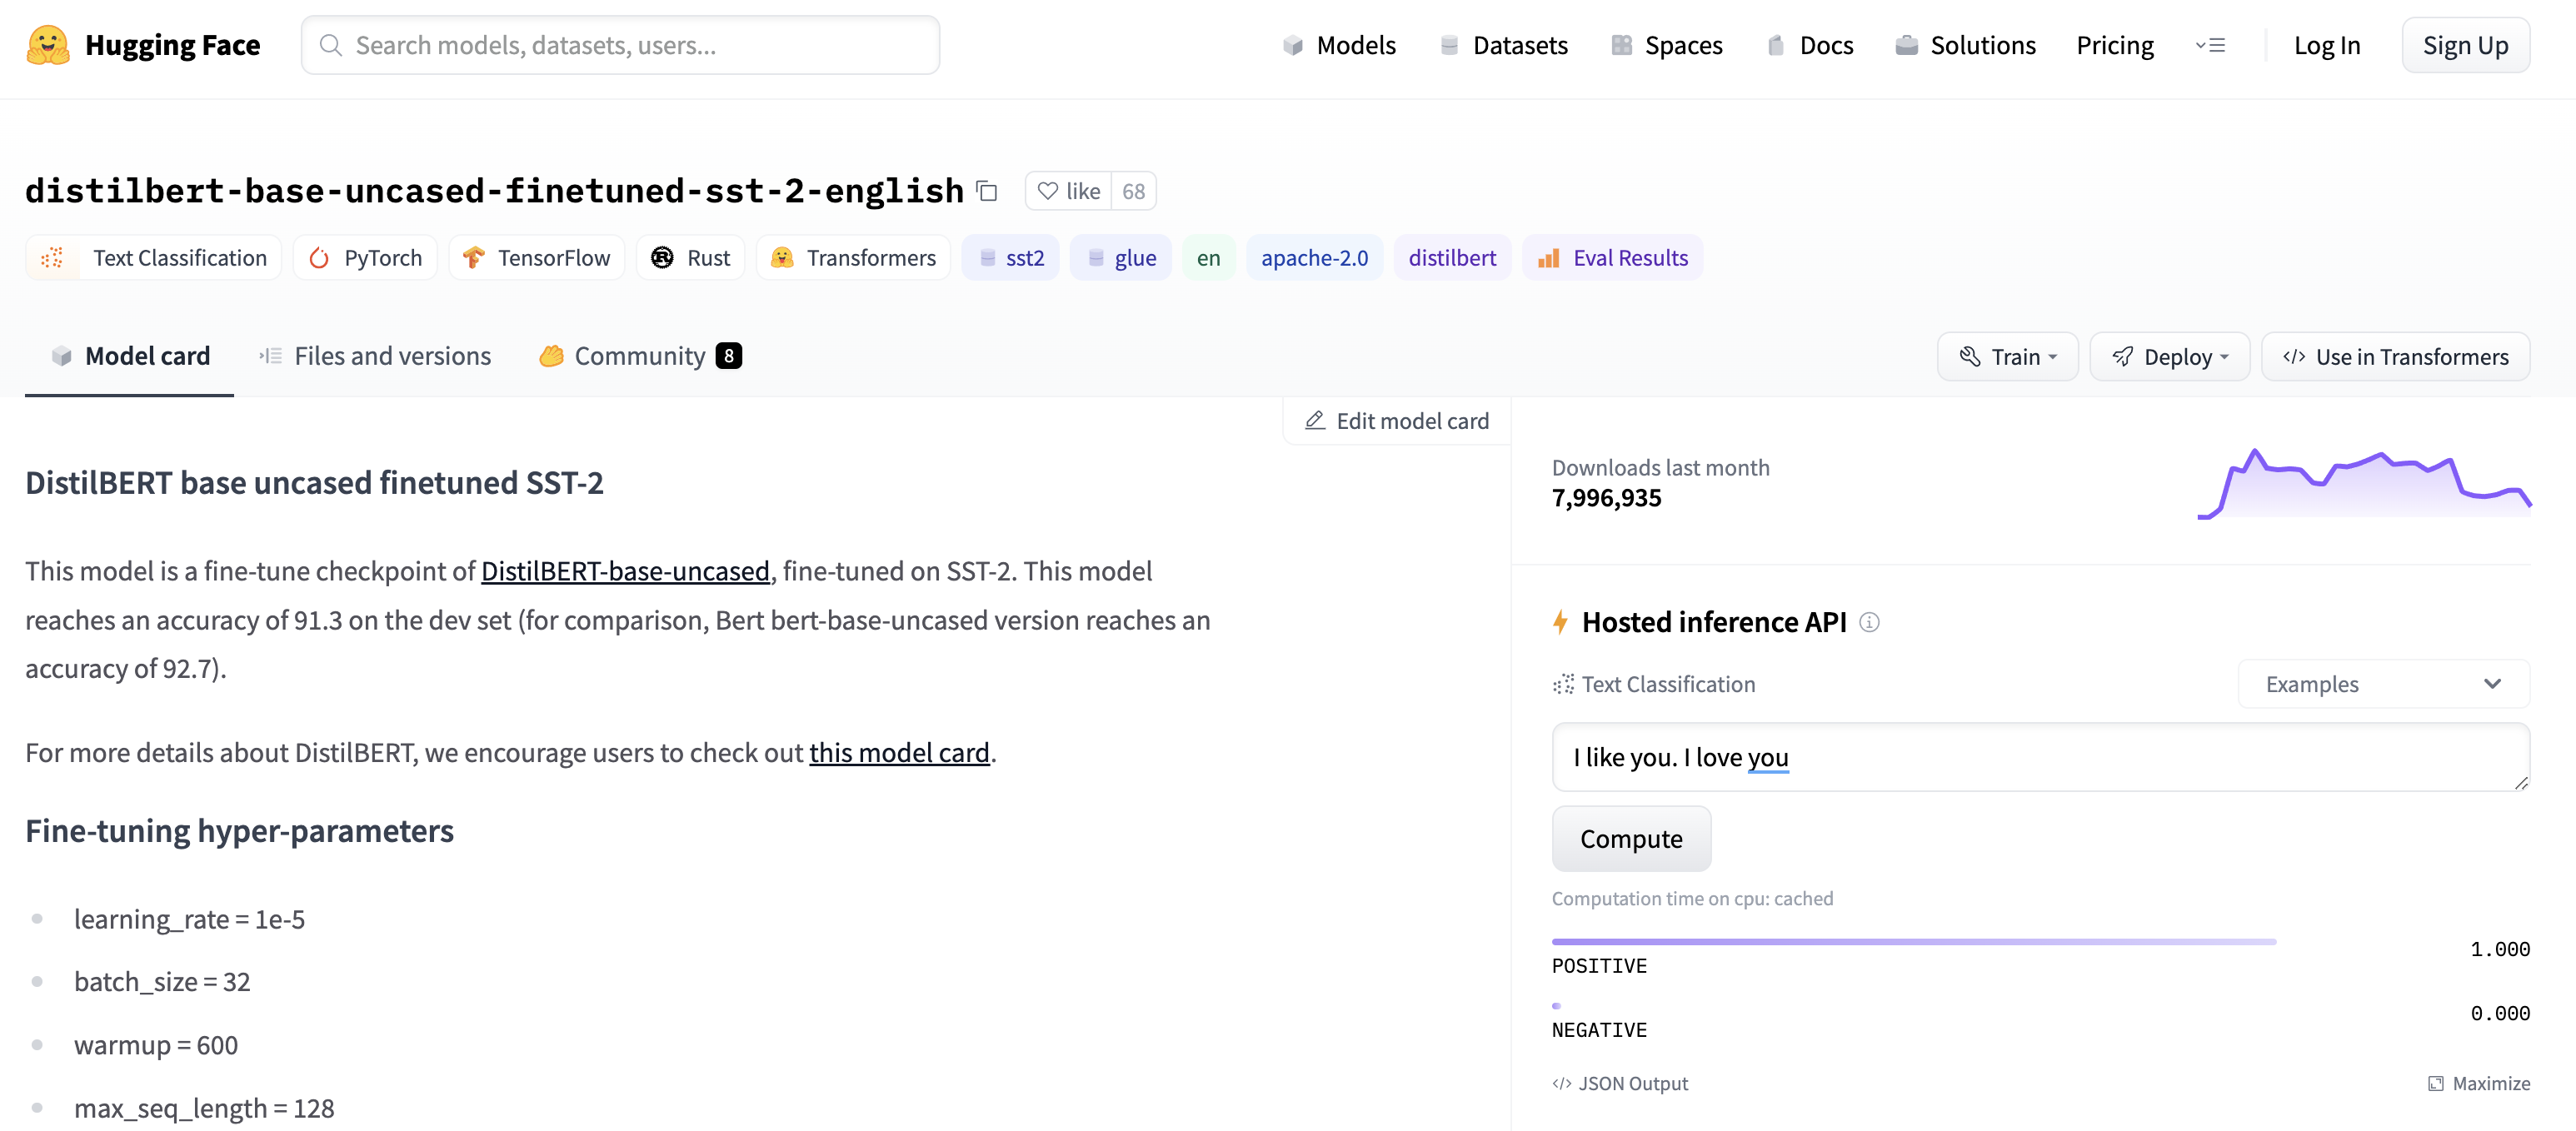The image size is (2576, 1131).
Task: Follow the this model card link
Action: pos(899,752)
